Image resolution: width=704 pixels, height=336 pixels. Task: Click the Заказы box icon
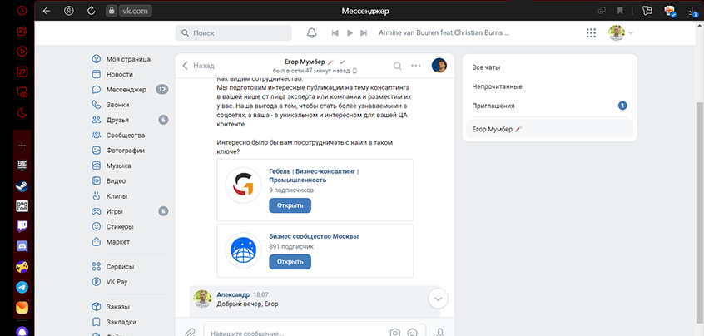[x=96, y=307]
